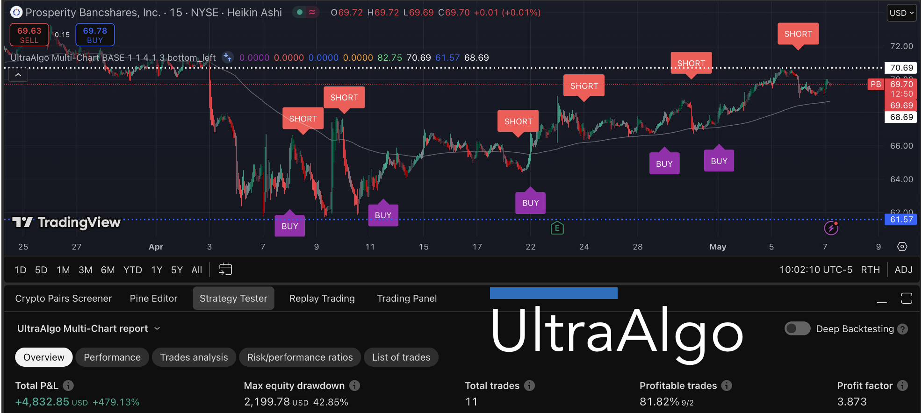Show info for Profit factor
922x413 pixels.
coord(903,385)
